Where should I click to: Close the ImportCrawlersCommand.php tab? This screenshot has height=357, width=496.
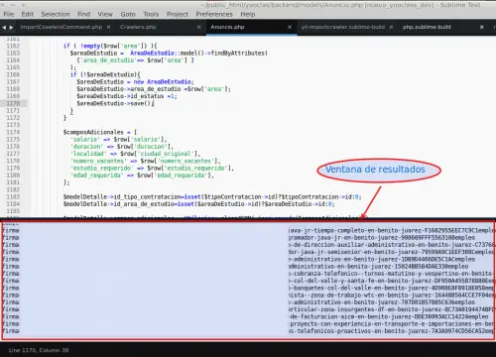[x=108, y=27]
